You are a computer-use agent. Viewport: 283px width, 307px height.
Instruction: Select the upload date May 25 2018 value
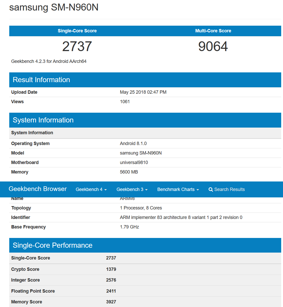[143, 92]
